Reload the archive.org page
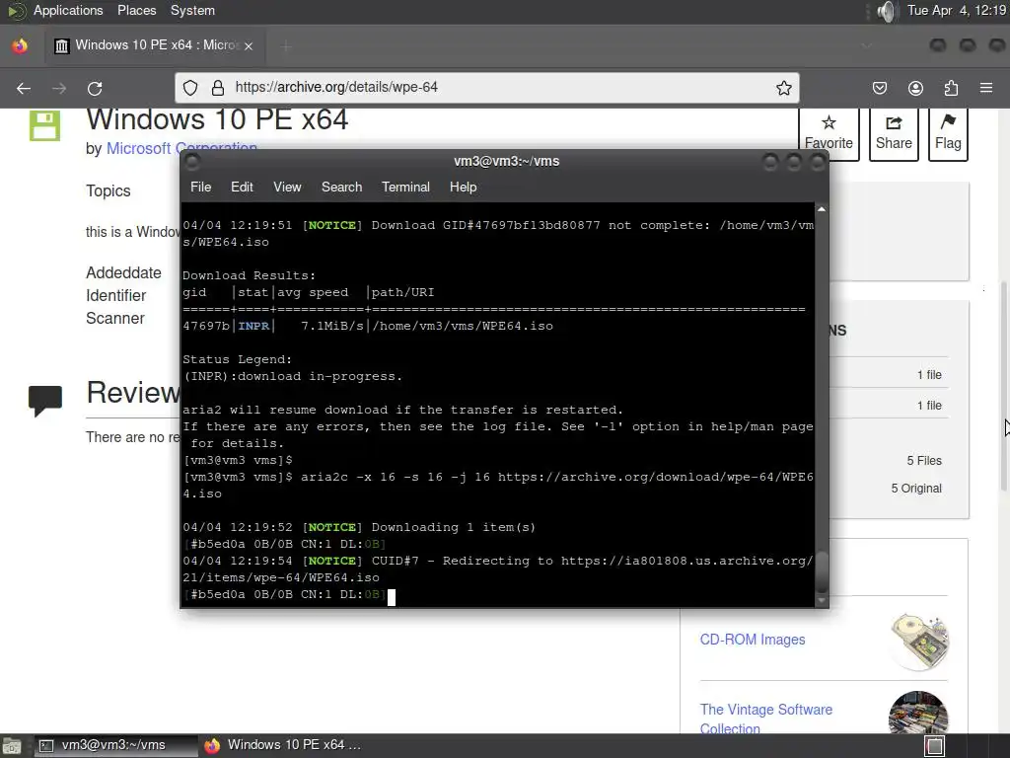This screenshot has width=1010, height=758. 95,88
